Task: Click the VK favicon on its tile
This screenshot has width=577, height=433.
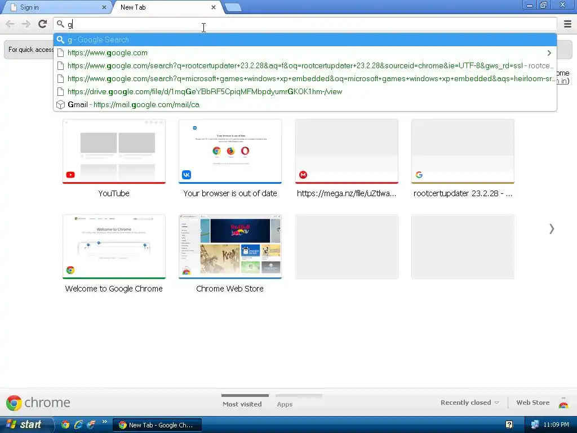Action: point(187,175)
